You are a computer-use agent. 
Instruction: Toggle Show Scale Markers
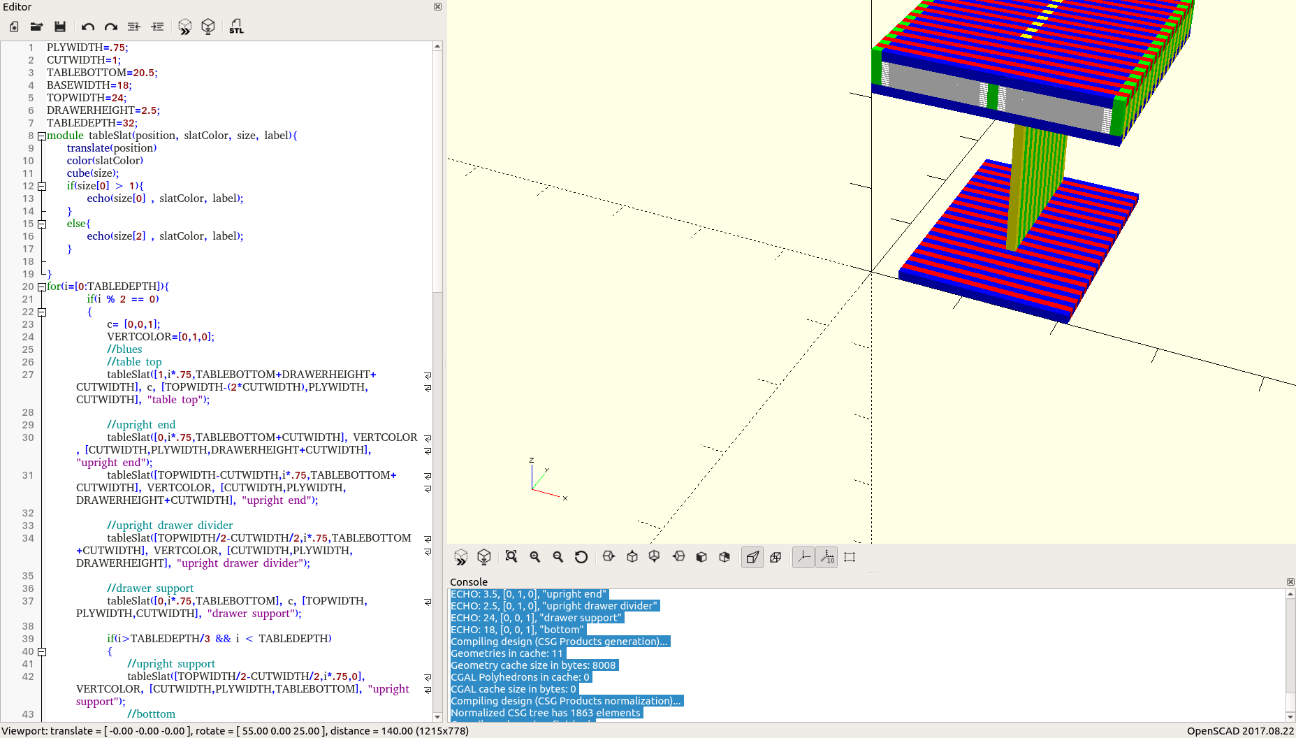click(827, 557)
